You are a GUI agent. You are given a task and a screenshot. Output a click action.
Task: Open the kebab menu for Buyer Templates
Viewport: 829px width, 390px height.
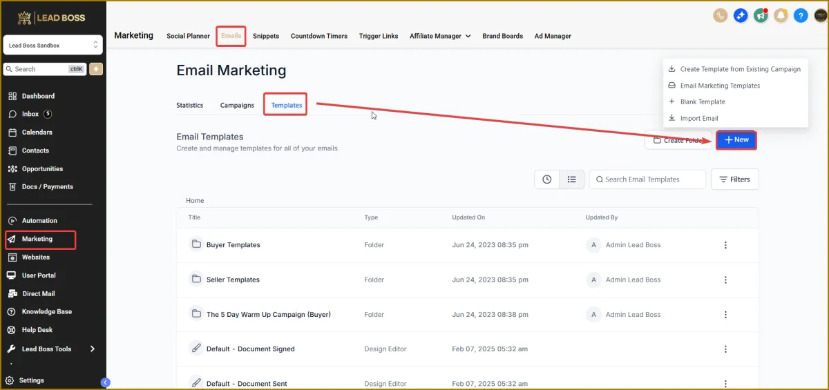pyautogui.click(x=725, y=245)
